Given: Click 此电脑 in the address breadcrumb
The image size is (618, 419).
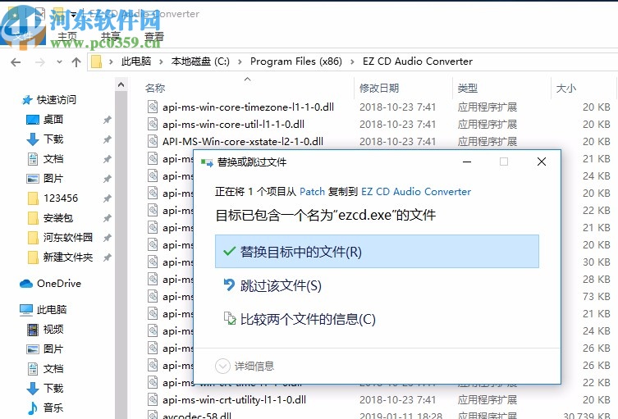Looking at the screenshot, I should (x=136, y=61).
